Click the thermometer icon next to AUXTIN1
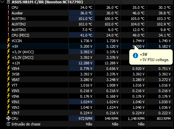Screen dimensions: 174x129 pyautogui.click(x=8, y=18)
